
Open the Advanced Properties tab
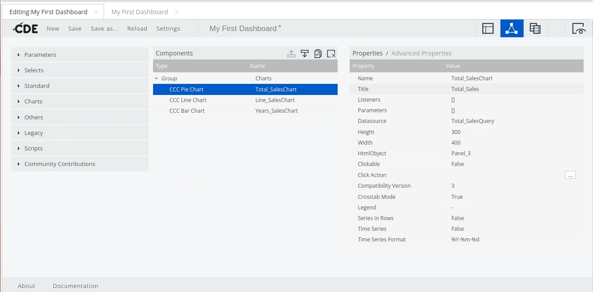(x=421, y=53)
